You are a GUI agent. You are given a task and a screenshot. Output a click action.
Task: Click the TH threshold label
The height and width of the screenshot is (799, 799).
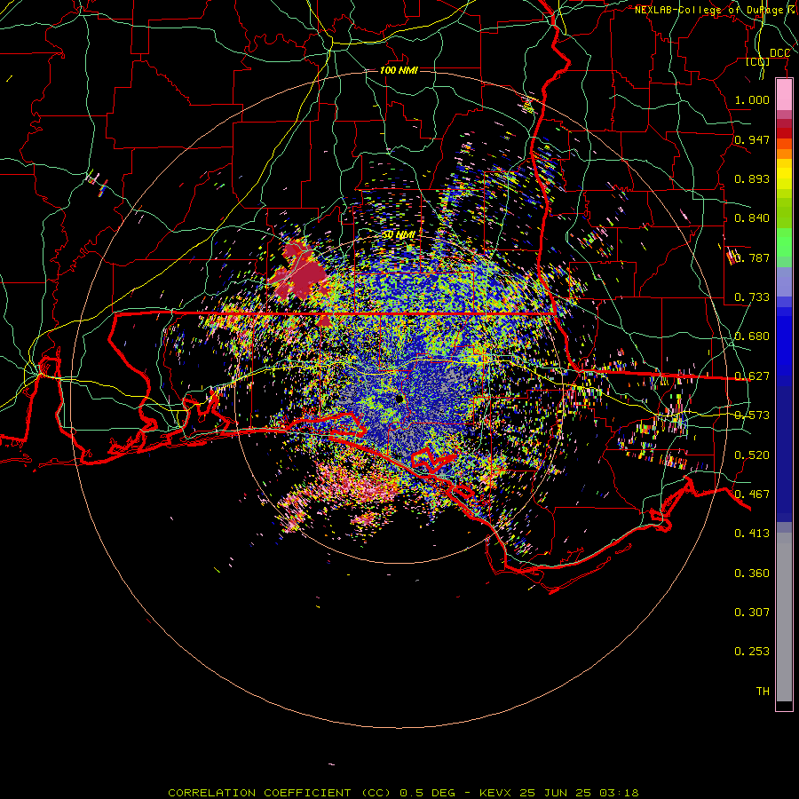(763, 691)
